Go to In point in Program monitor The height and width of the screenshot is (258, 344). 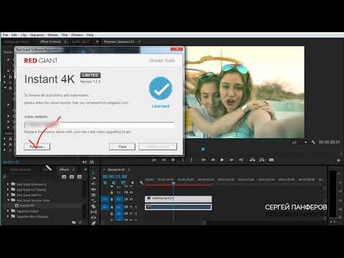click(204, 160)
